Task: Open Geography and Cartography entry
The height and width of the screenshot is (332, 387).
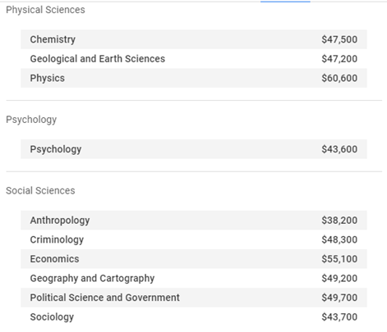Action: [194, 278]
